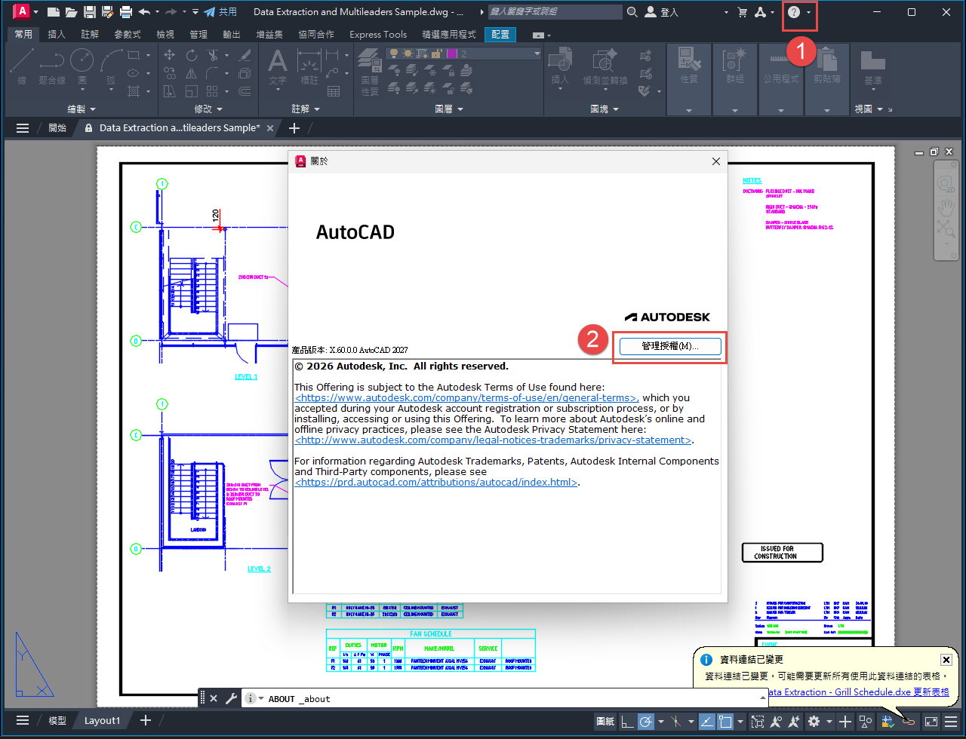The width and height of the screenshot is (966, 739).
Task: Click the keyword search input field
Action: click(x=554, y=12)
